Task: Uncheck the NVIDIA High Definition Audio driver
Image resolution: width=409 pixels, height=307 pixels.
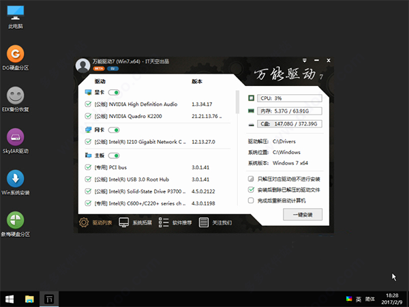Action: point(88,104)
